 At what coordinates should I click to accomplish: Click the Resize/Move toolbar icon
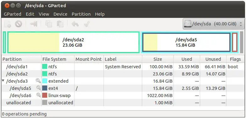pos(34,24)
